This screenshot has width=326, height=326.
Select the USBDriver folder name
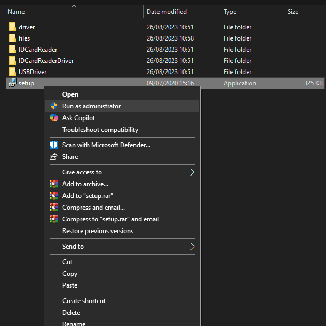33,72
